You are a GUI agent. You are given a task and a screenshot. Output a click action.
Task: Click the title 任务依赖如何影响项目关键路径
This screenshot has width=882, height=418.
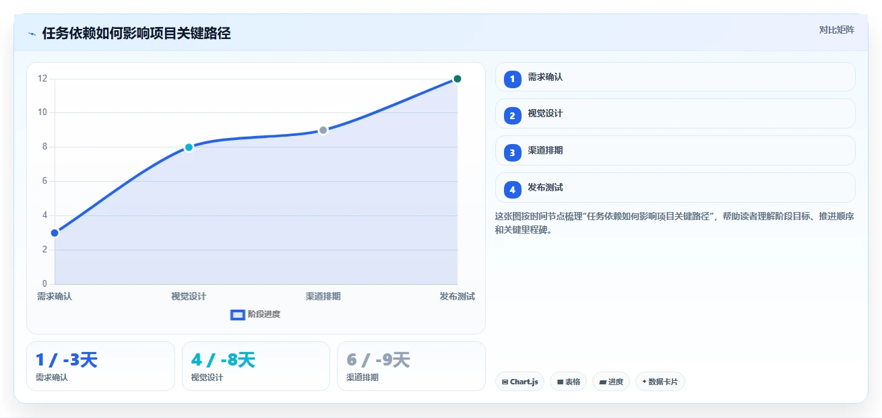coord(136,34)
